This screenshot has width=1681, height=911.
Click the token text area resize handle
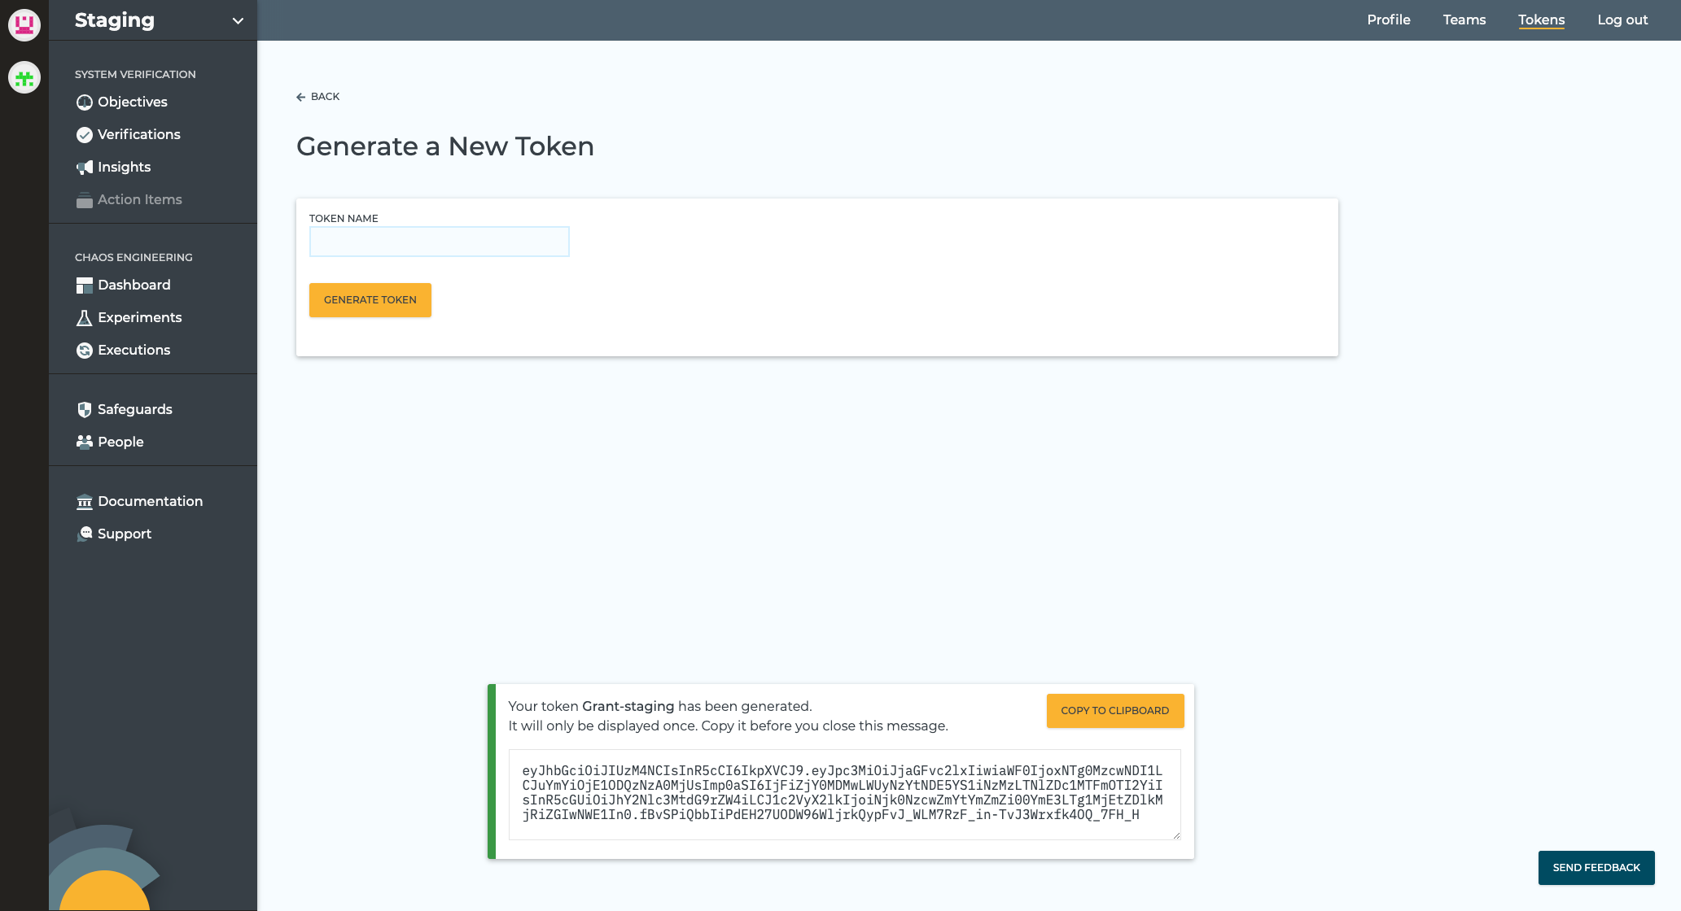[x=1176, y=835]
